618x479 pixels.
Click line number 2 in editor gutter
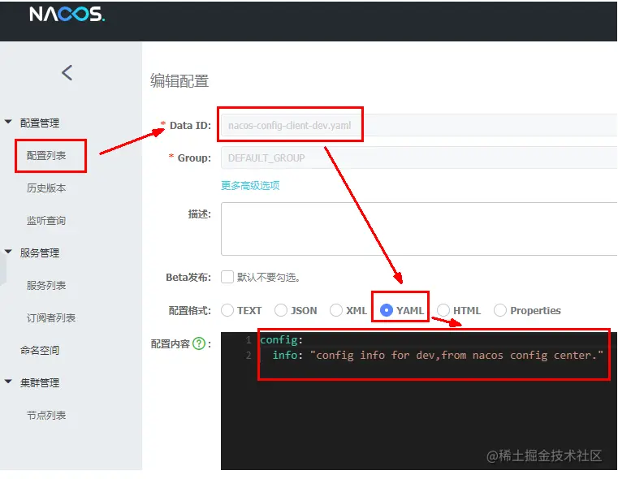tap(248, 356)
